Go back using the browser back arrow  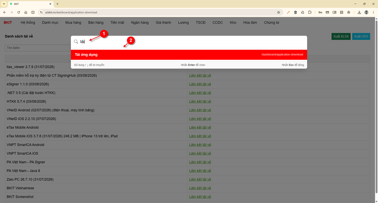4,12
